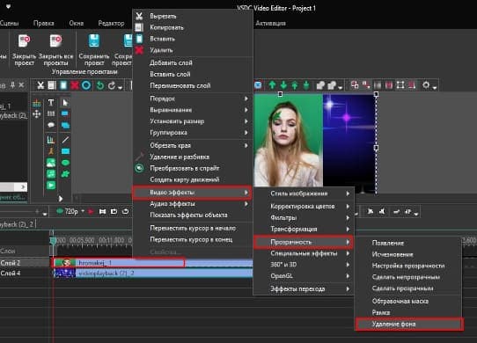Open the 720p preview quality dropdown
Viewport: 477px width, 343px height.
coord(83,211)
